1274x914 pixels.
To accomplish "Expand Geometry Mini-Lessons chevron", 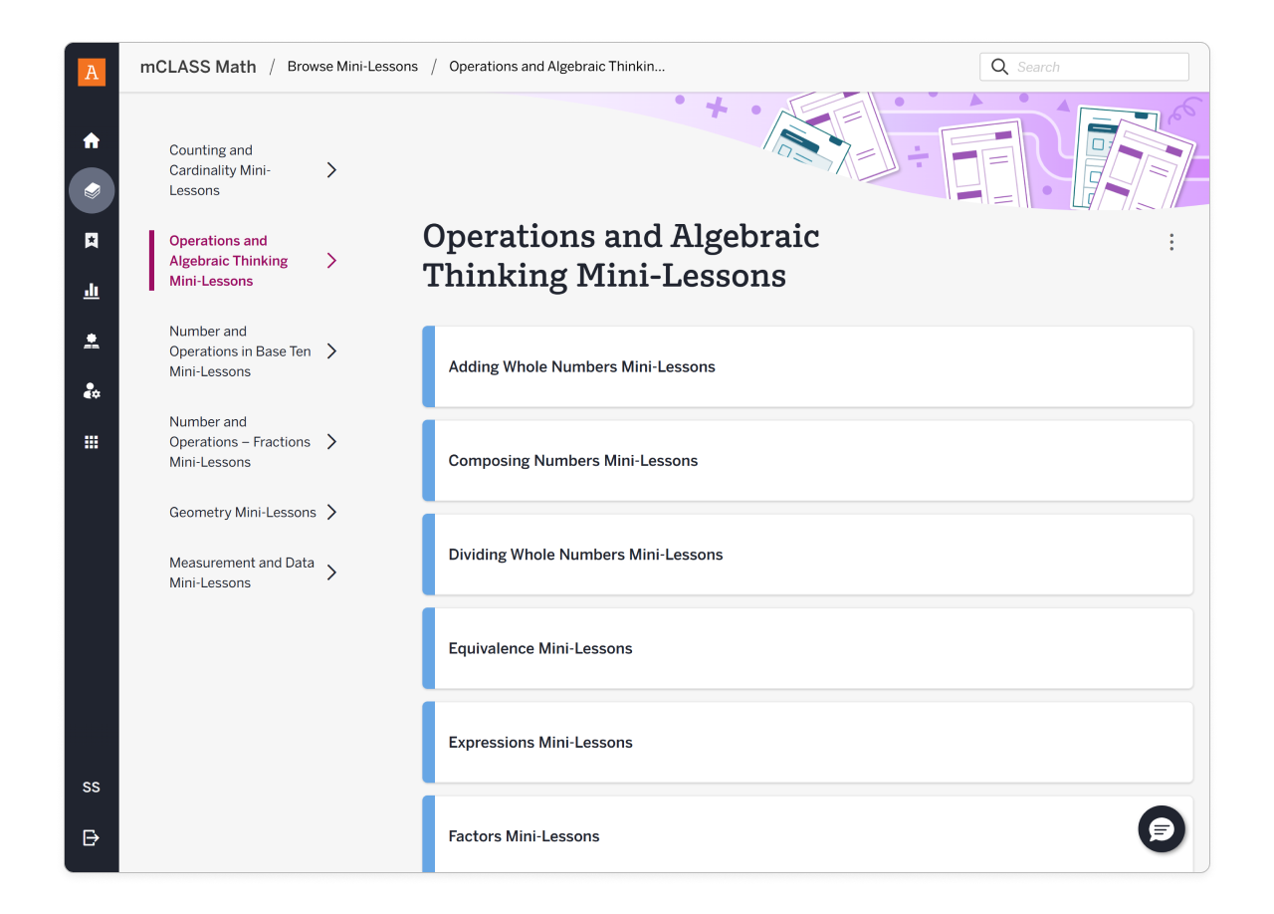I will click(331, 512).
